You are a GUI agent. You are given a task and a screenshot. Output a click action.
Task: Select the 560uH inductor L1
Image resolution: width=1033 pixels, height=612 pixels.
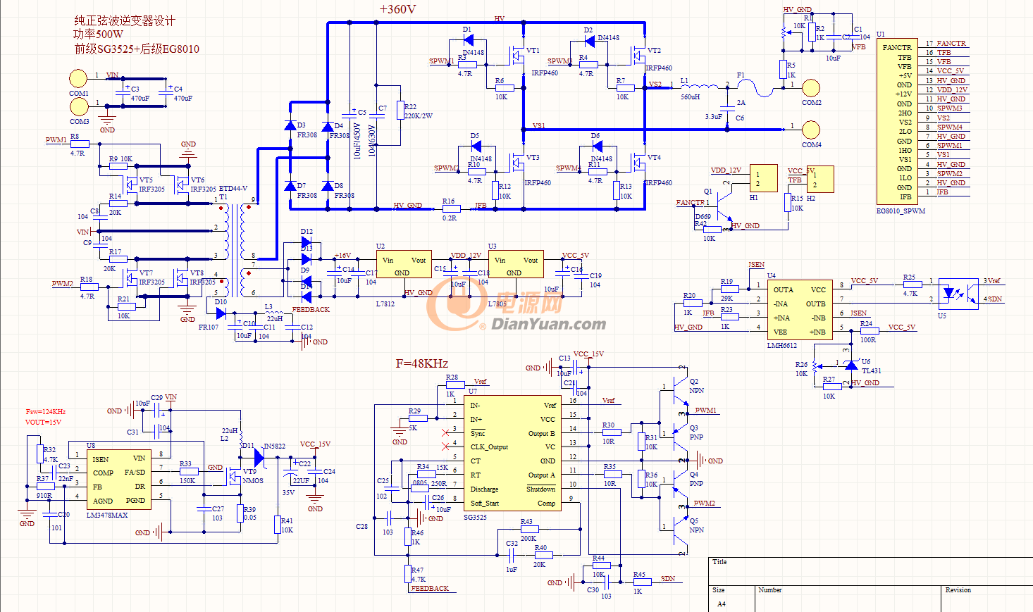point(700,85)
